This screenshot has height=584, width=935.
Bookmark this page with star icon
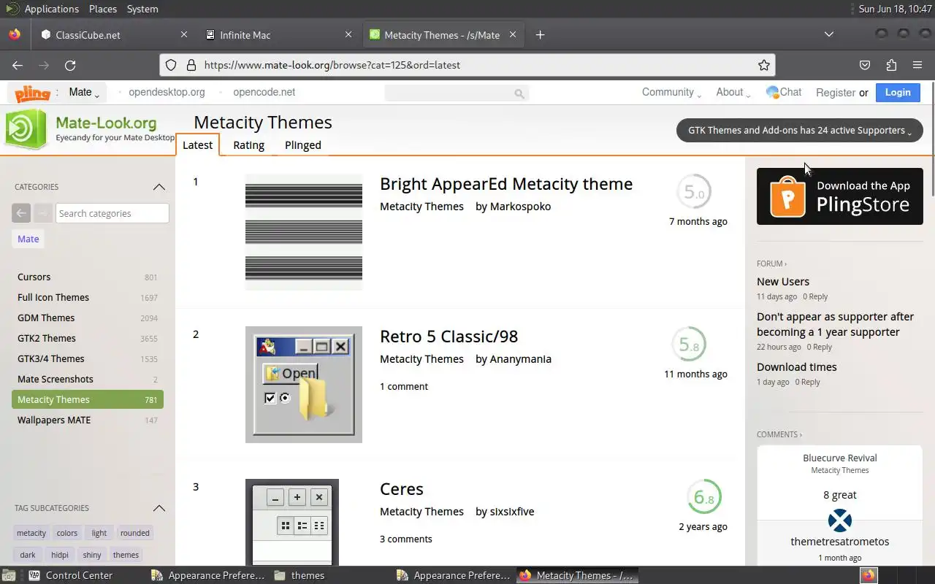tap(764, 65)
